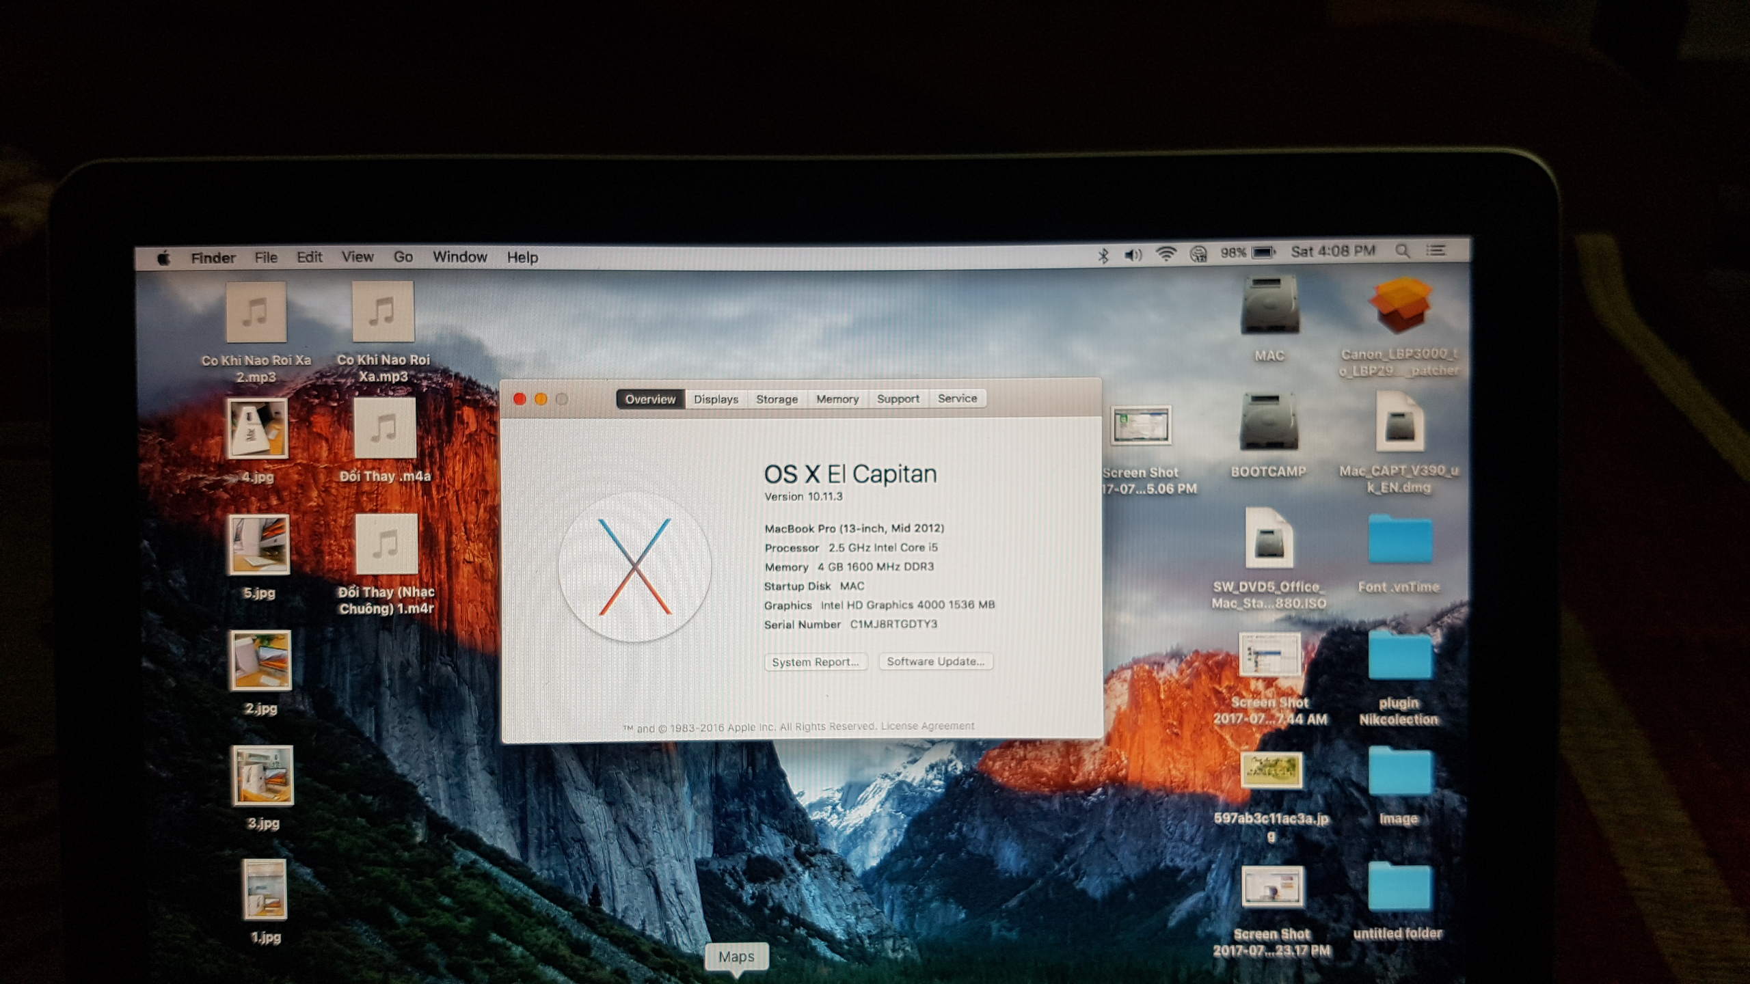Switch to the Storage tab
1750x984 pixels.
coord(777,399)
